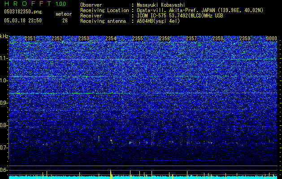The width and height of the screenshot is (282, 179).
Task: Click the 1.0 kHz axis label
Action: tap(4, 81)
